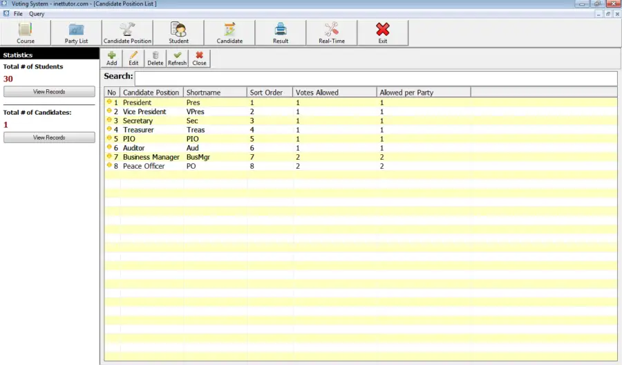Screen dimensions: 622x365
Task: Select the Vice President row
Action: click(361, 111)
